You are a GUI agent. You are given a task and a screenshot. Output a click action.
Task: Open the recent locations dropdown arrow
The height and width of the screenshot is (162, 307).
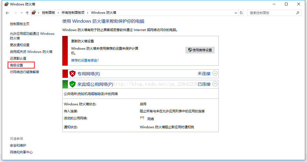click(22, 13)
